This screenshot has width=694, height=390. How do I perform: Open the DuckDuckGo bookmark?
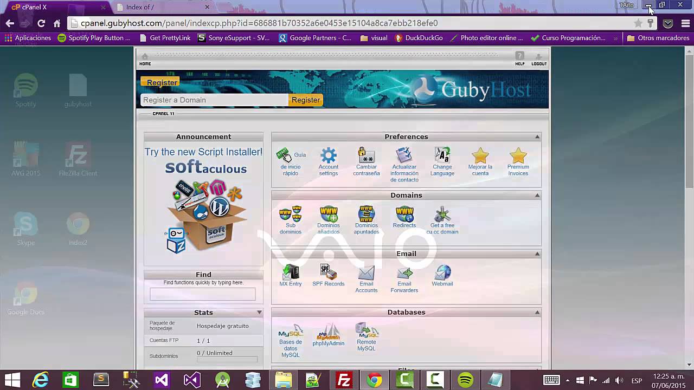pyautogui.click(x=419, y=38)
